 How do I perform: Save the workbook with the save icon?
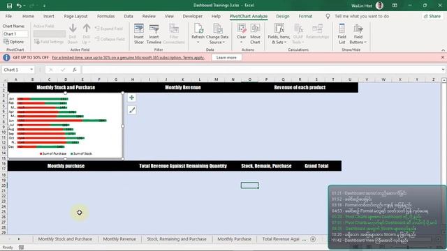(x=9, y=6)
